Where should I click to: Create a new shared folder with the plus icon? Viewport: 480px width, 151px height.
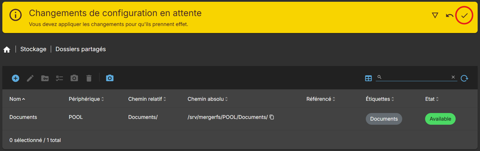tap(16, 78)
